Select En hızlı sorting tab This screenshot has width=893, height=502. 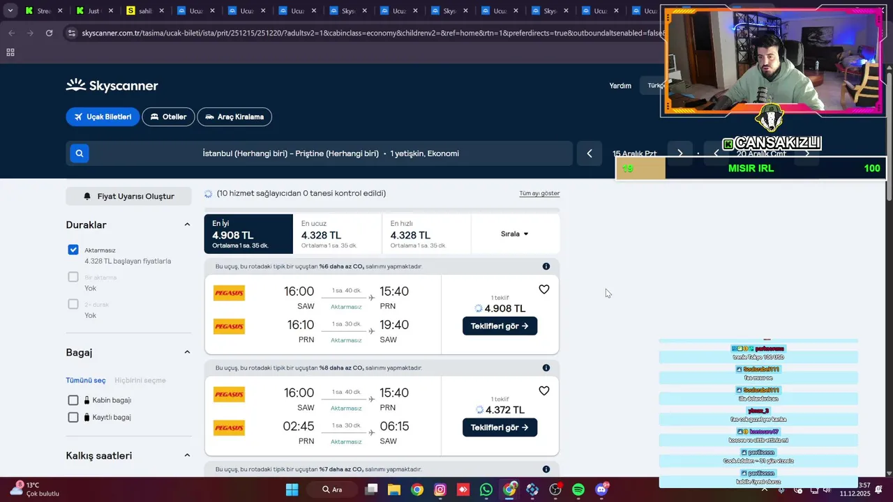pyautogui.click(x=426, y=234)
